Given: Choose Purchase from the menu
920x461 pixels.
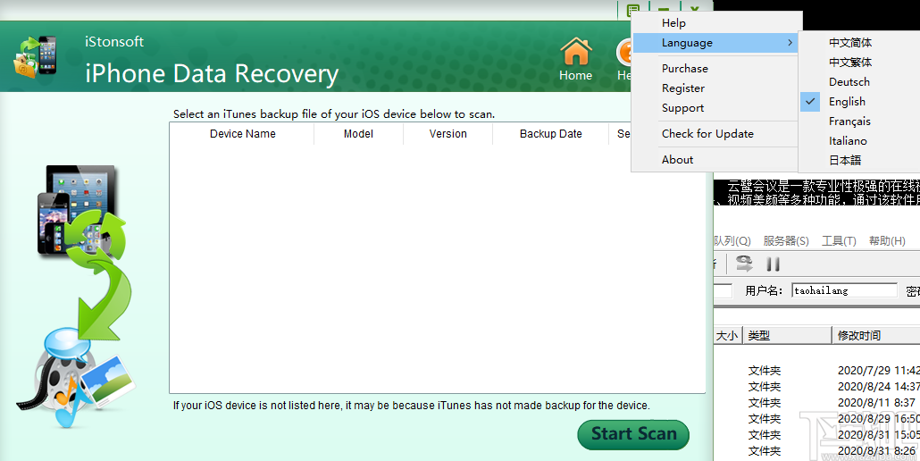Looking at the screenshot, I should pyautogui.click(x=715, y=69).
